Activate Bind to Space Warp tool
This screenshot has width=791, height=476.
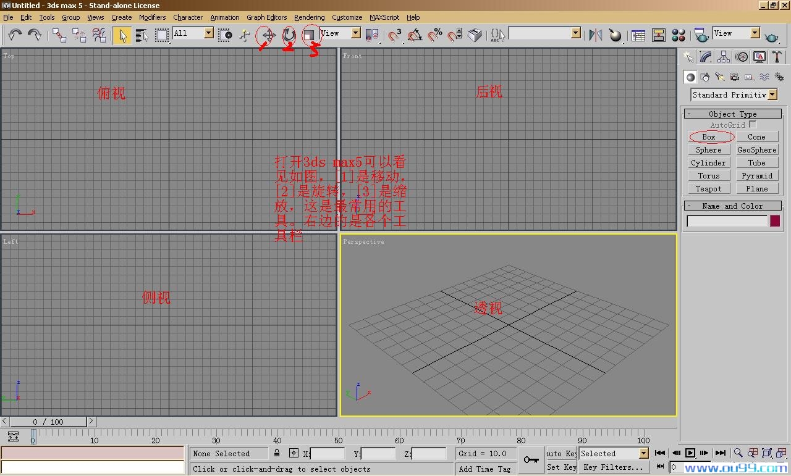[x=99, y=35]
